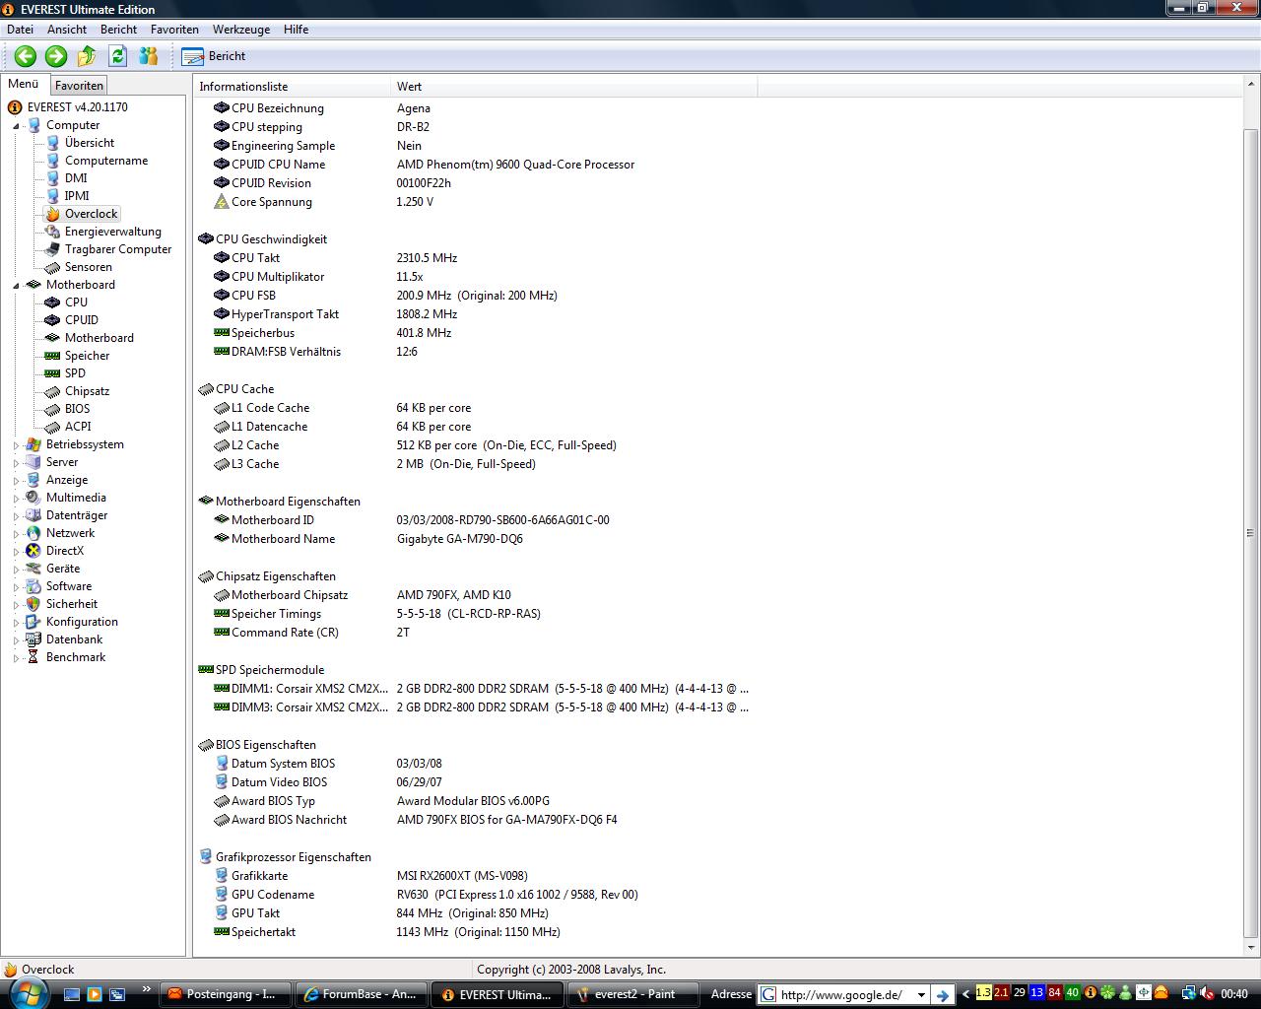Select the Energieverwaltung tree icon
The height and width of the screenshot is (1009, 1261).
coord(52,232)
